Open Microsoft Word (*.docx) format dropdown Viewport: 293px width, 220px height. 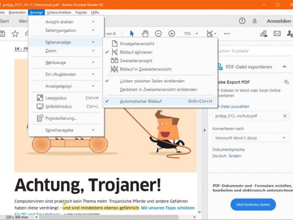coord(251,138)
